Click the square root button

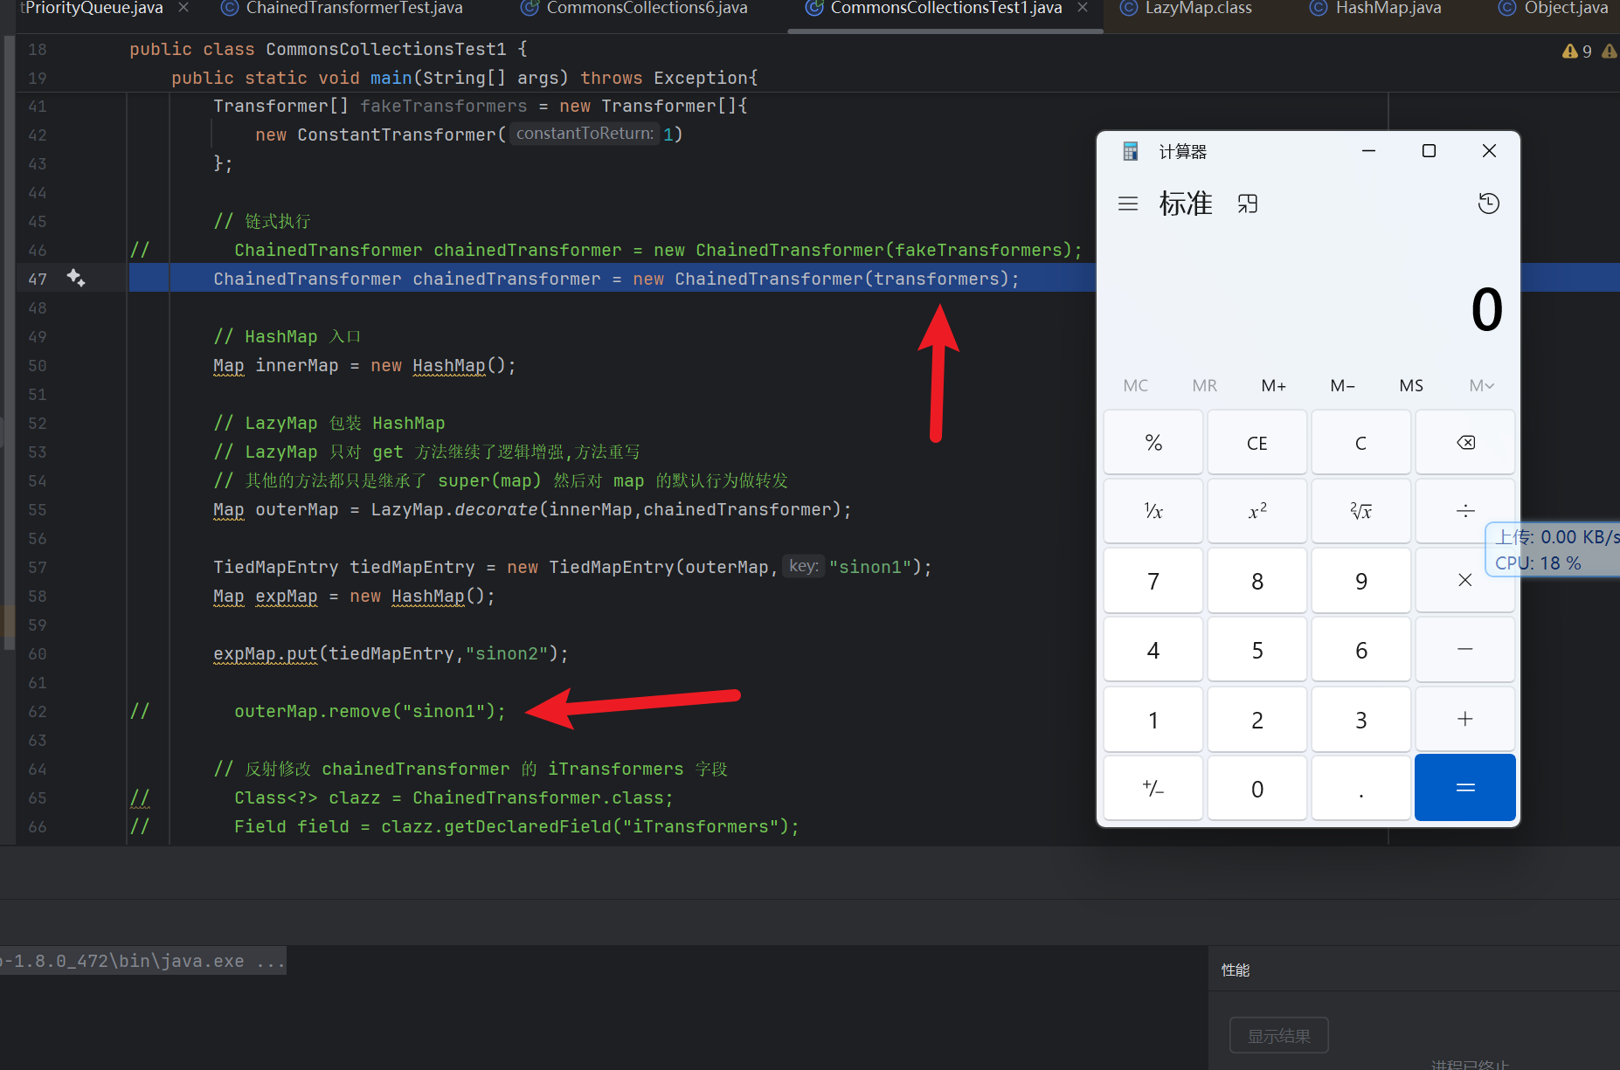coord(1360,511)
